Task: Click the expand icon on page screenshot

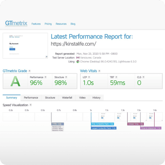Action: click(47, 57)
